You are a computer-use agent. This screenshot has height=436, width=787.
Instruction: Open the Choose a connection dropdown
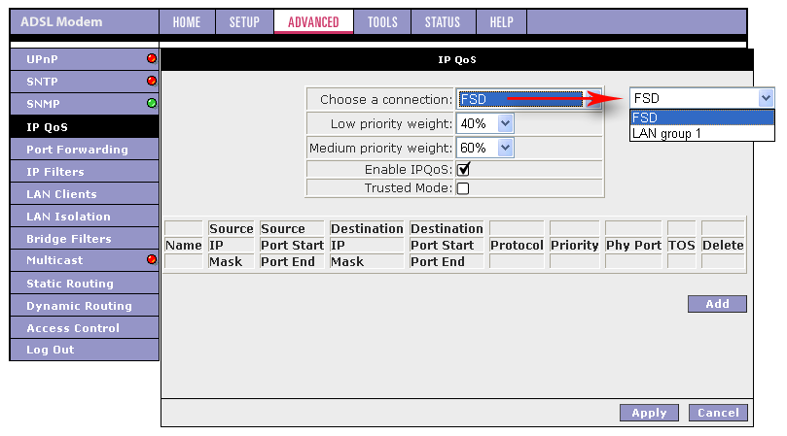(x=529, y=99)
